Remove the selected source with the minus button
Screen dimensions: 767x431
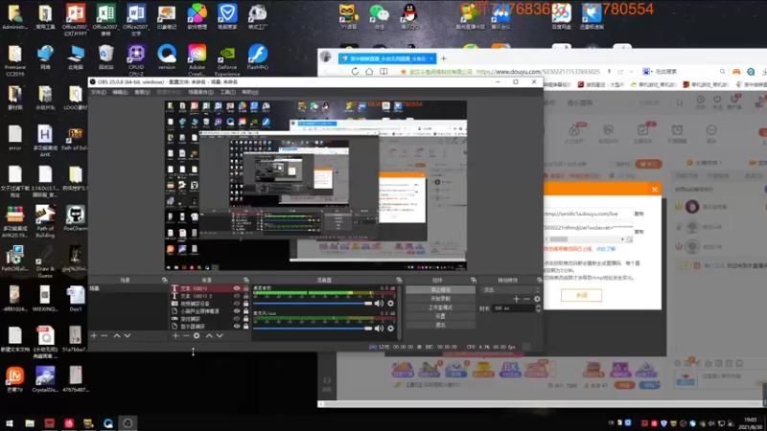[186, 336]
